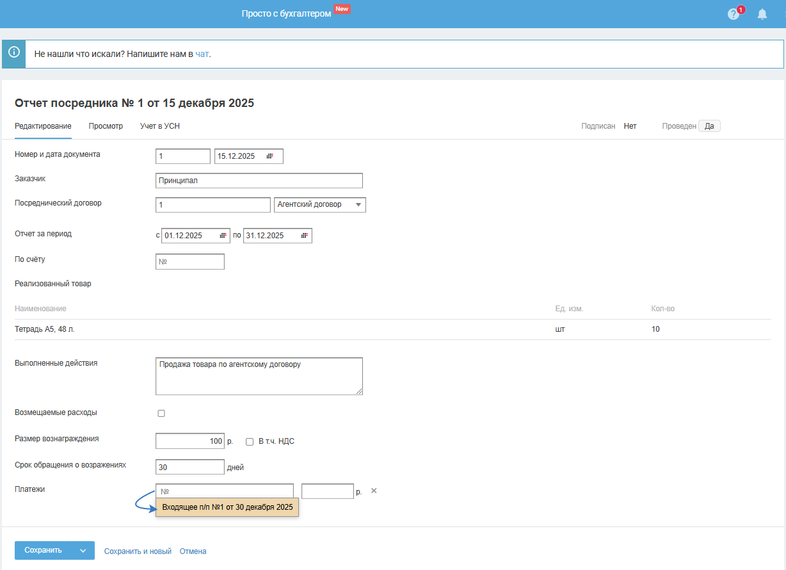Screen dimensions: 786x570
Task: Click the quantity value 10
Action: coord(655,329)
